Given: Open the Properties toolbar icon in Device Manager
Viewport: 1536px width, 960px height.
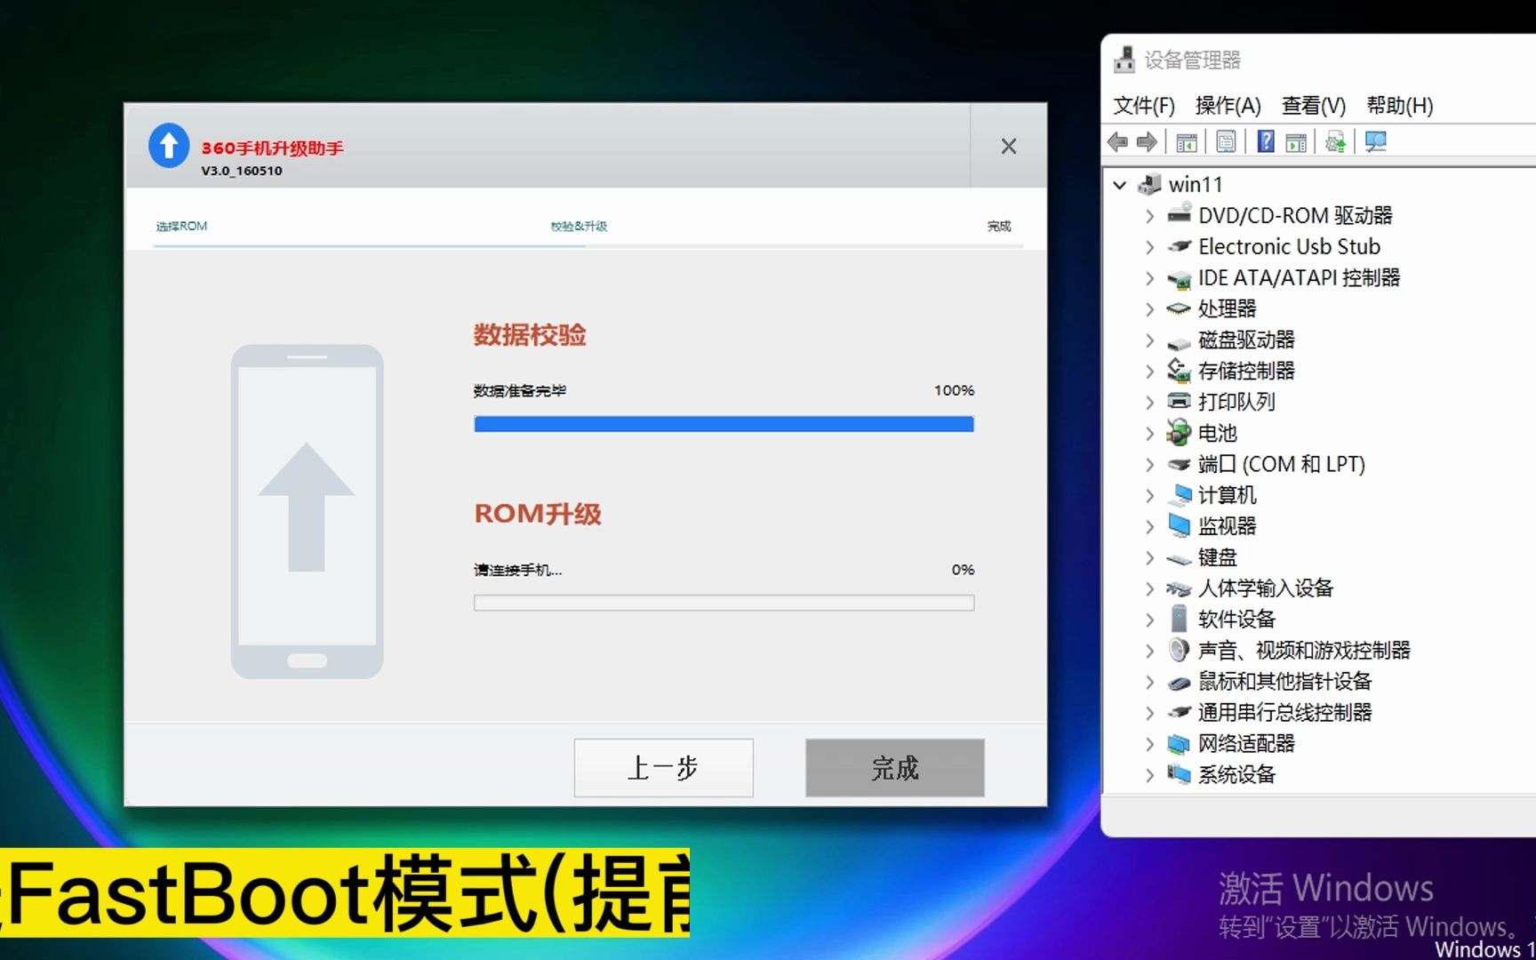Looking at the screenshot, I should (1226, 142).
